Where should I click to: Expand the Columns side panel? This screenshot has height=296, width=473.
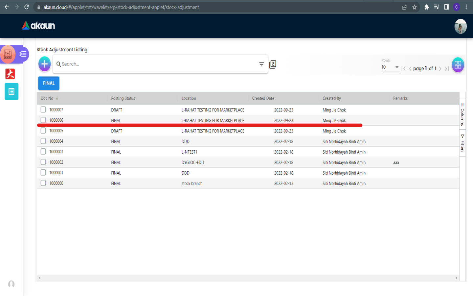[462, 114]
